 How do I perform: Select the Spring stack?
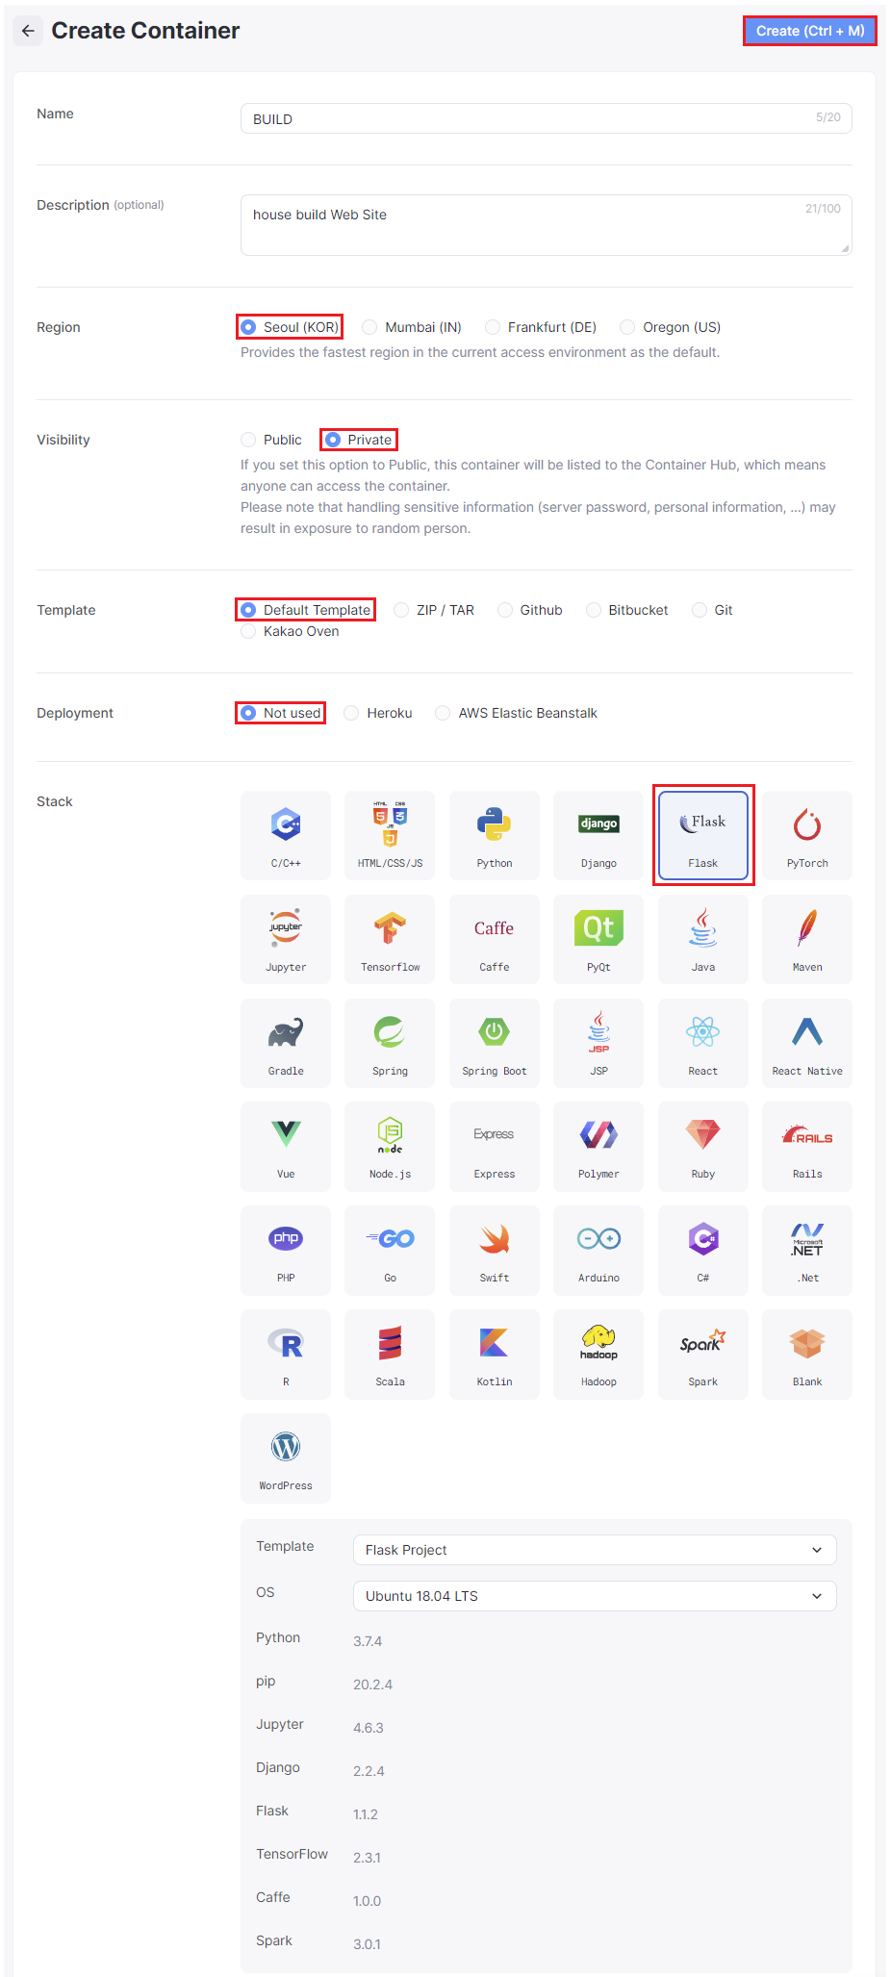(390, 1043)
